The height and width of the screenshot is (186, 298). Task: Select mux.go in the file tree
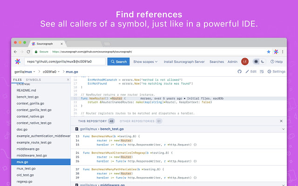click(41, 162)
